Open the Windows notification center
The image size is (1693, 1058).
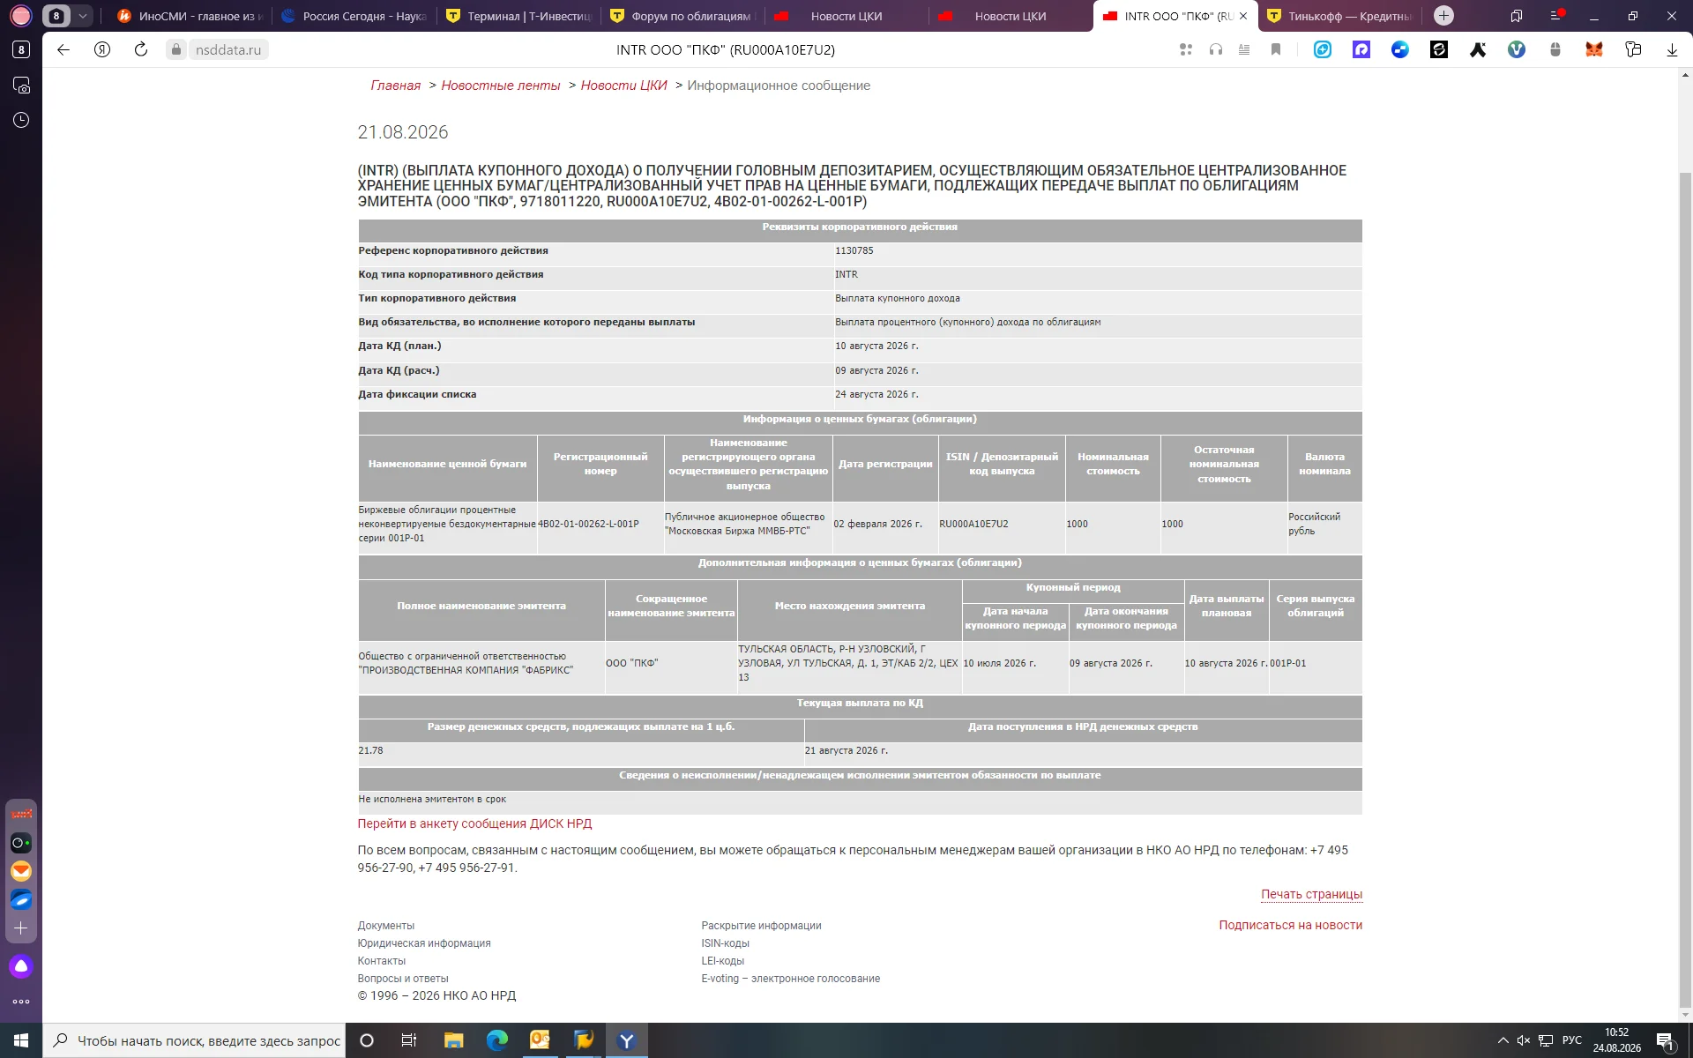(x=1665, y=1041)
